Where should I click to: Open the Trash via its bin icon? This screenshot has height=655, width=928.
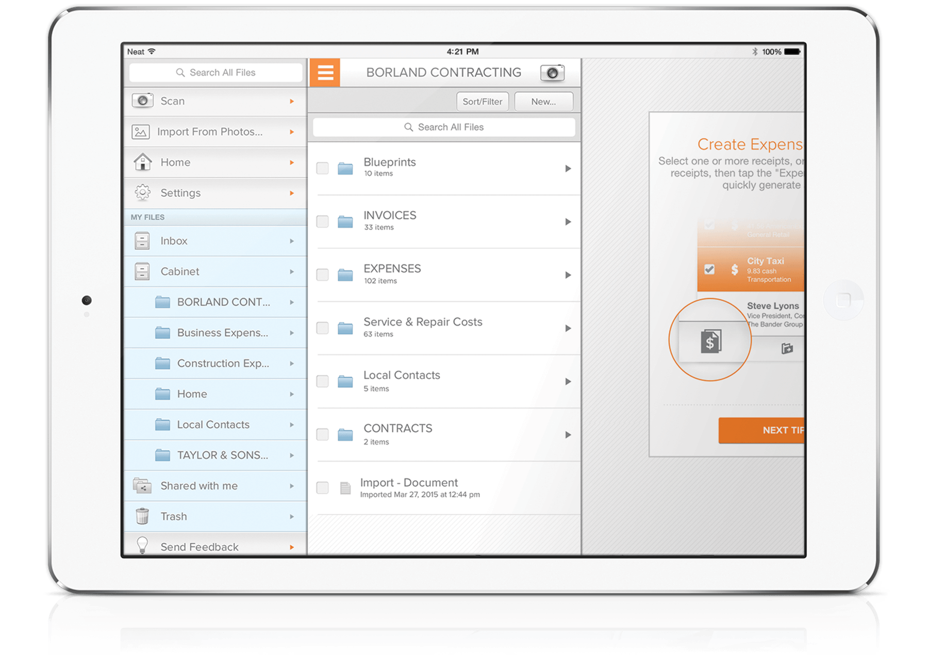pyautogui.click(x=141, y=516)
